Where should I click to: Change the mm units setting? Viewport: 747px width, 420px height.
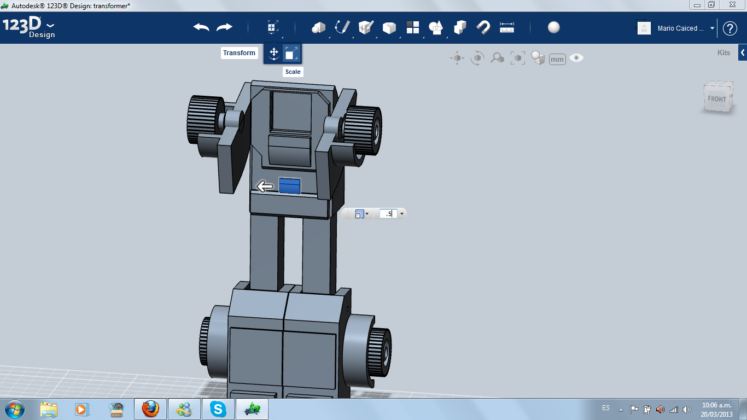coord(557,59)
